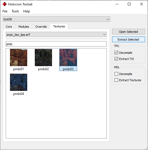Image resolution: width=148 pixels, height=150 pixels.
Task: Open the Tools menu
Action: 15,11
